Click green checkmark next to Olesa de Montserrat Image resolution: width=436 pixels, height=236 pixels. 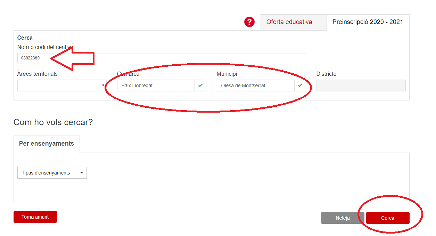coord(300,86)
